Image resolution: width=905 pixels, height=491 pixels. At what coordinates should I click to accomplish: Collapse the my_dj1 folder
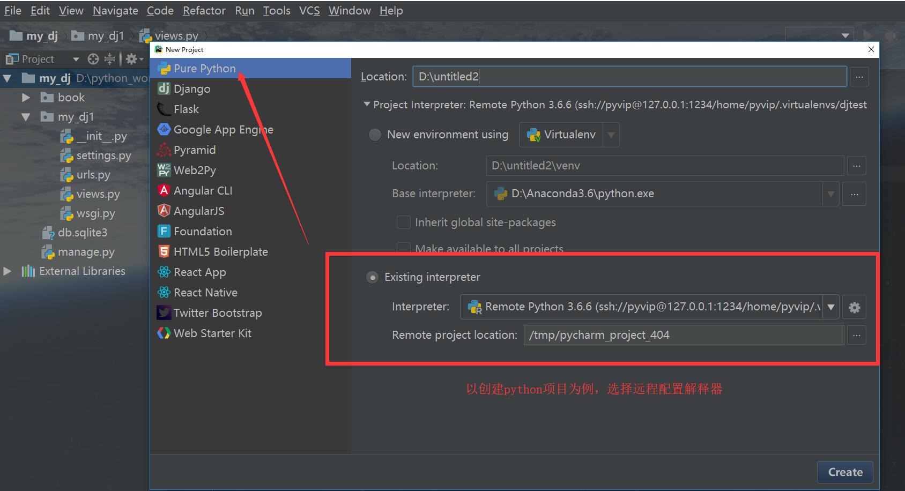click(26, 117)
